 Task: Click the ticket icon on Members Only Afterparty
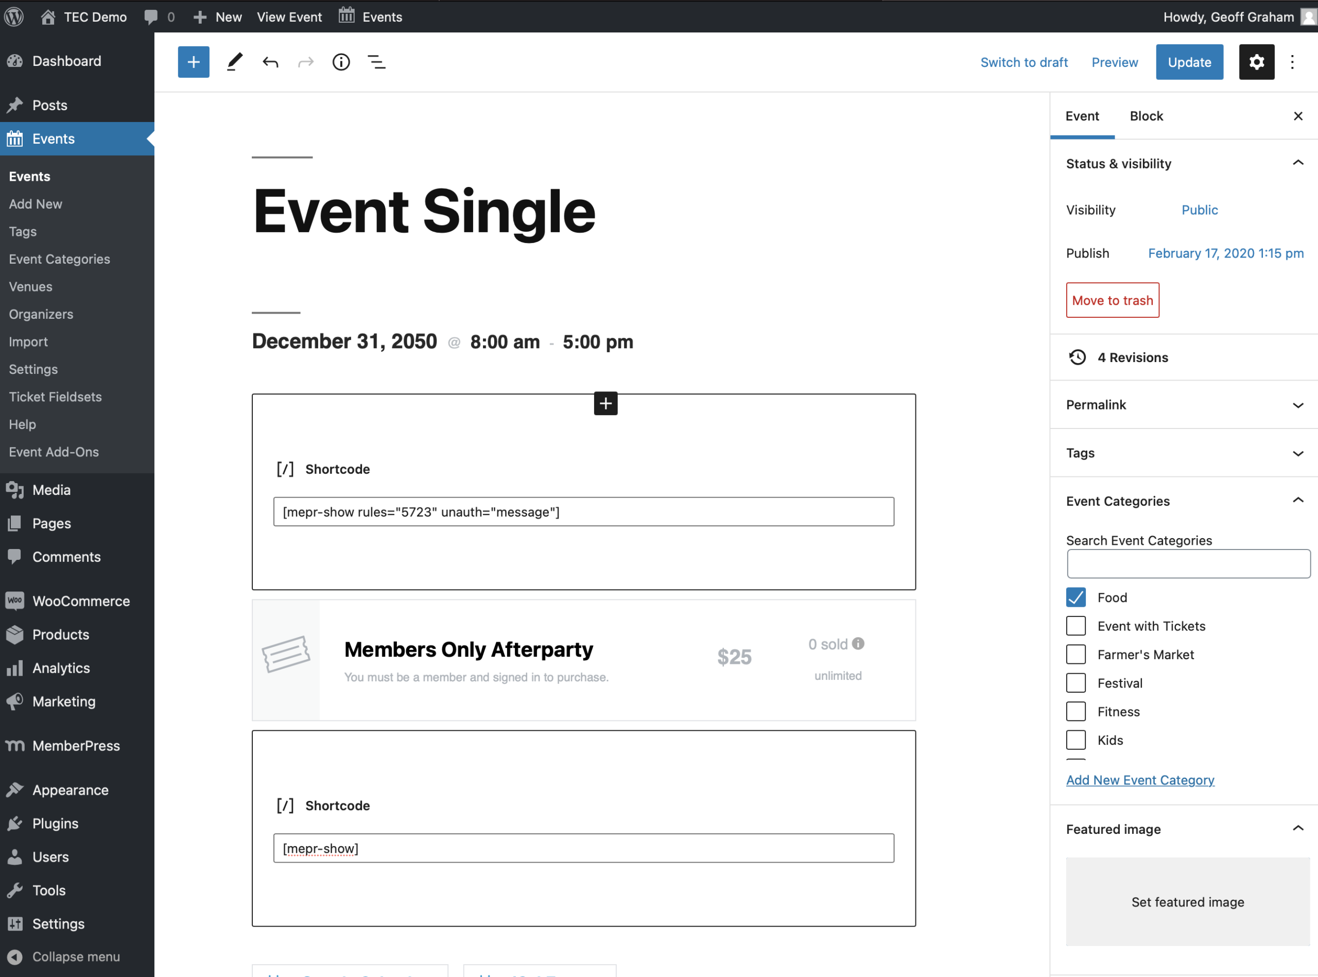[286, 654]
